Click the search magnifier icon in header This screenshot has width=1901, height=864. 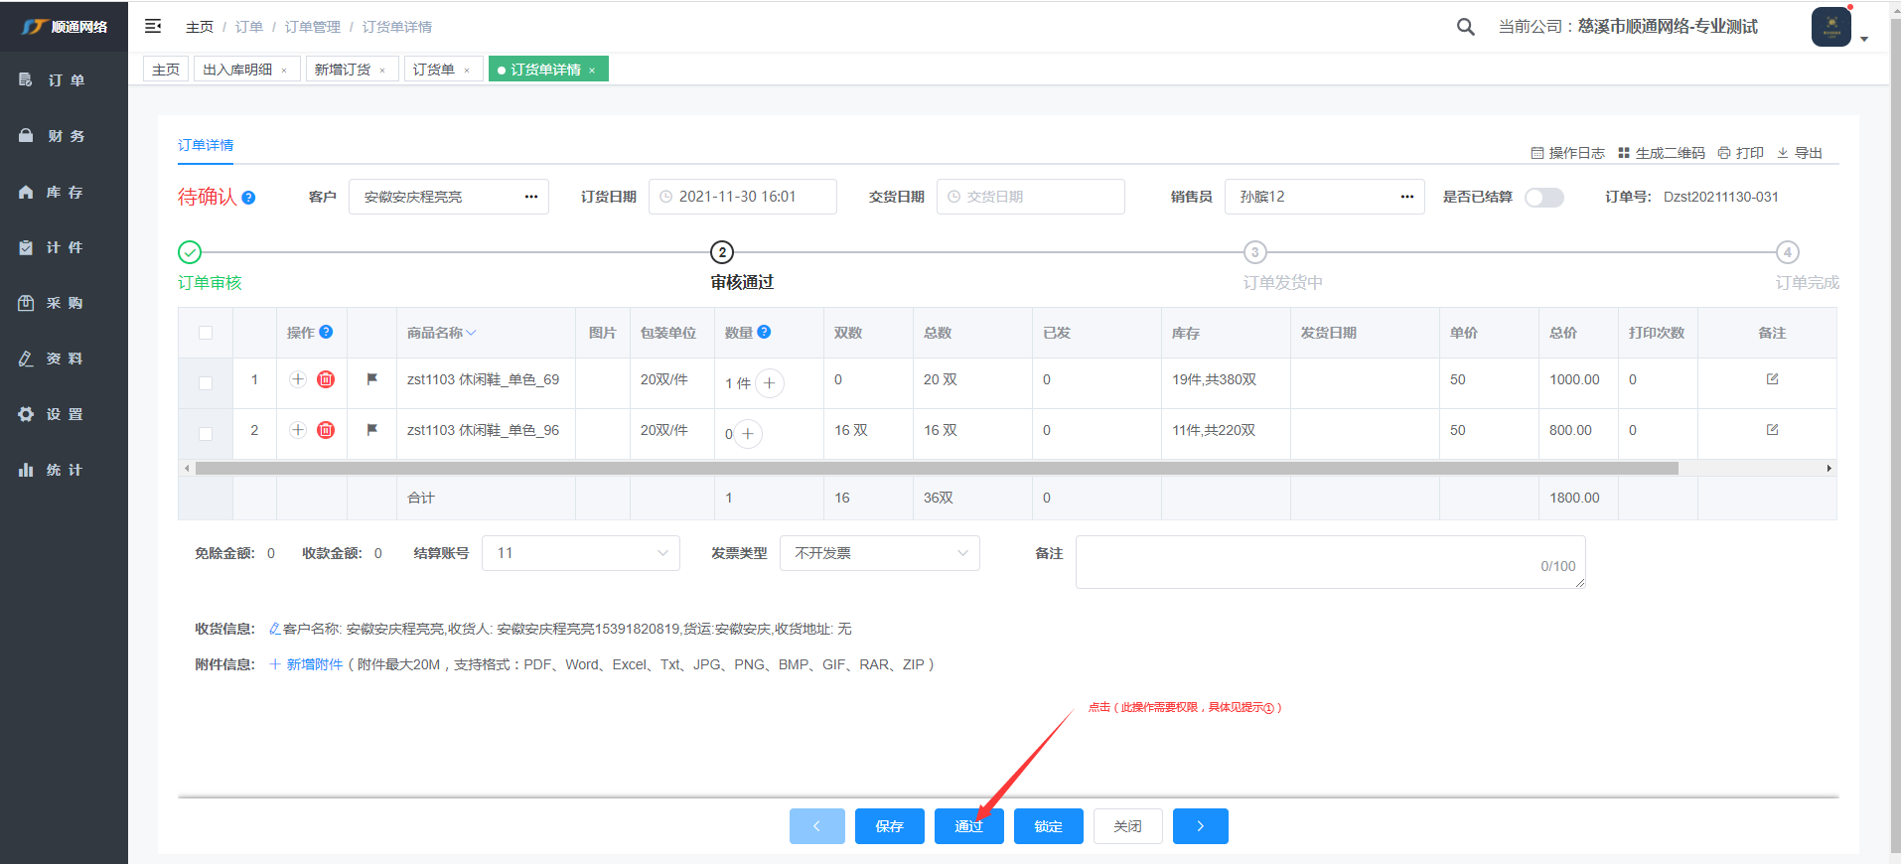click(1465, 27)
